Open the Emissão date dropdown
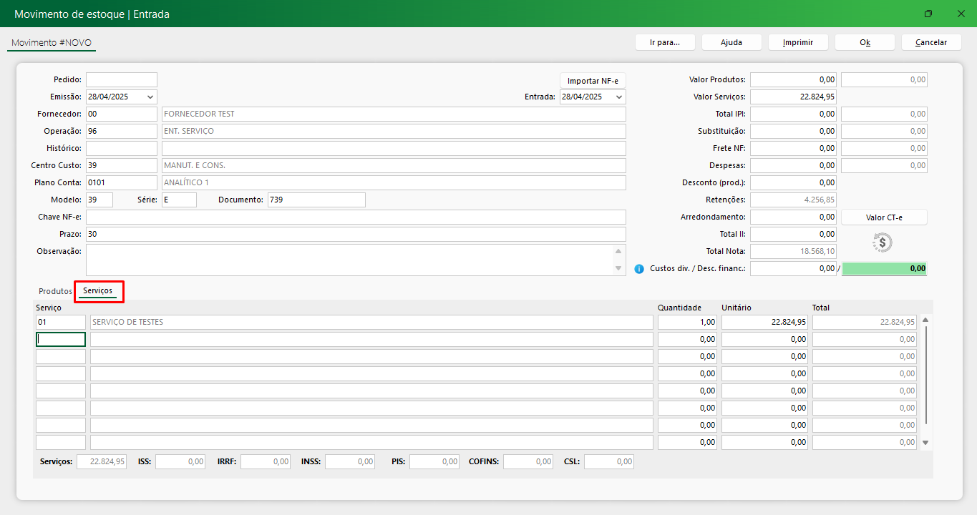Image resolution: width=977 pixels, height=515 pixels. [150, 97]
